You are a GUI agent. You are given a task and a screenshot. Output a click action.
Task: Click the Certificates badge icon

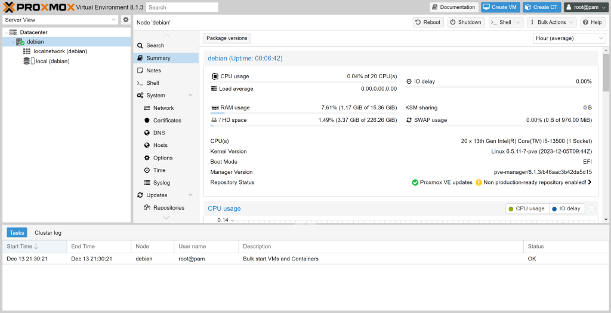click(147, 120)
